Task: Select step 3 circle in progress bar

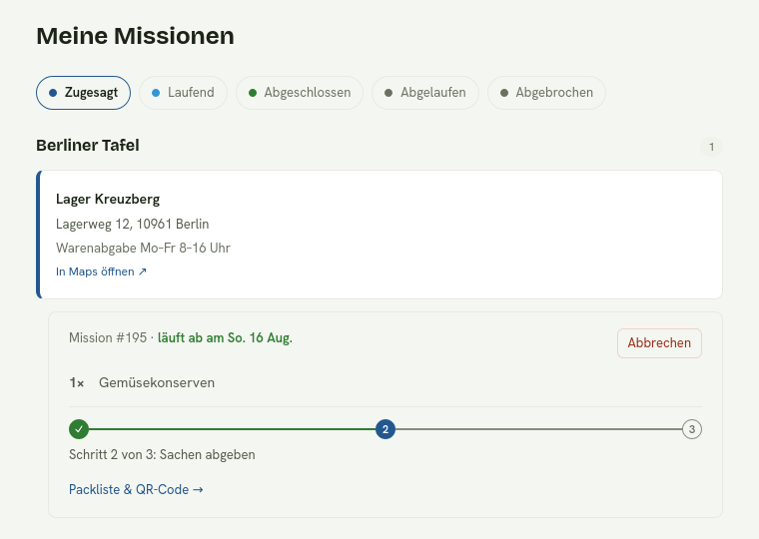Action: (x=692, y=429)
